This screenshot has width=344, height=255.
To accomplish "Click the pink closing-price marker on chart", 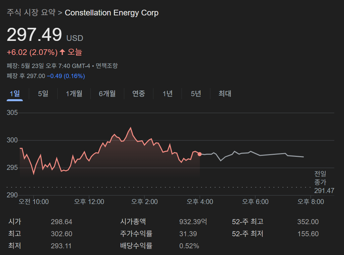I will (199, 154).
